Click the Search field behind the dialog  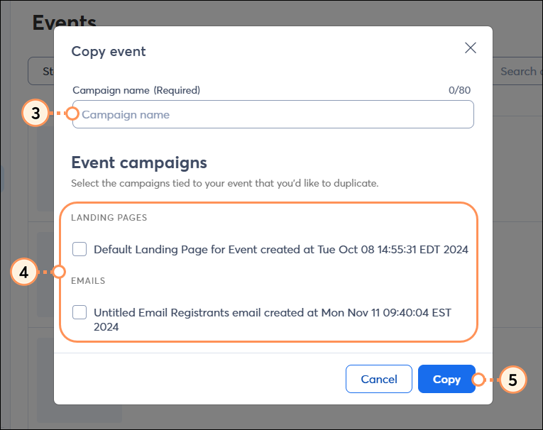pyautogui.click(x=517, y=71)
